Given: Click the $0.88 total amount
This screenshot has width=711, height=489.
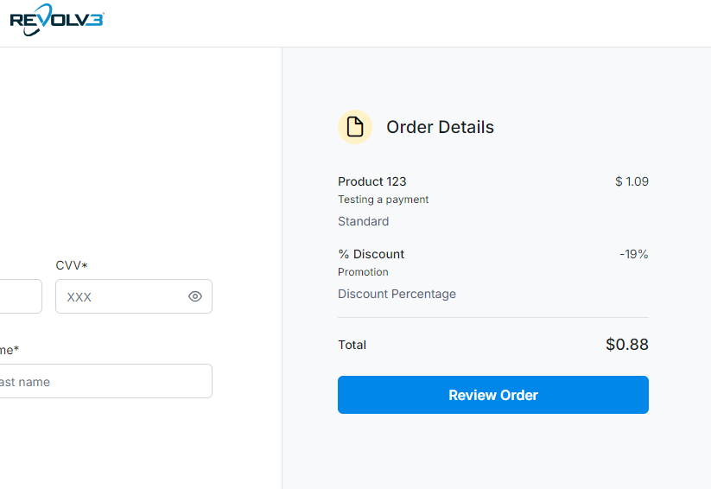Looking at the screenshot, I should click(627, 345).
